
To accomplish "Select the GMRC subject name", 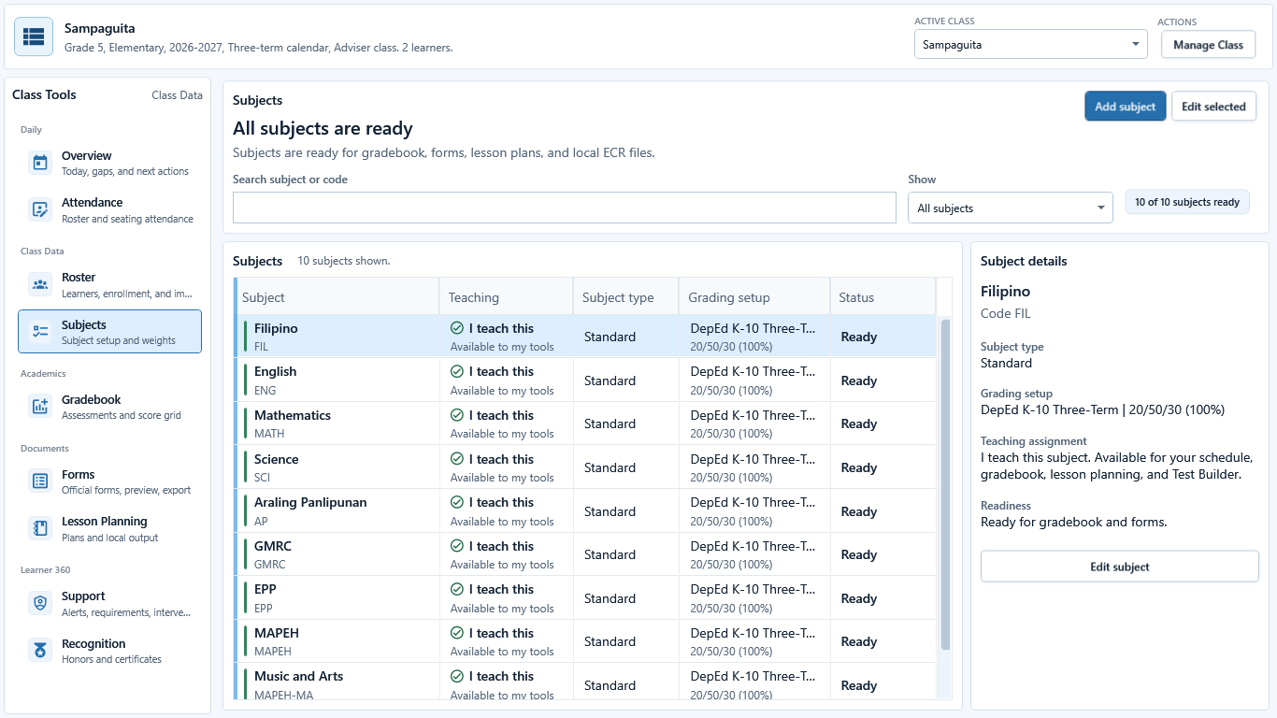I will (x=273, y=546).
